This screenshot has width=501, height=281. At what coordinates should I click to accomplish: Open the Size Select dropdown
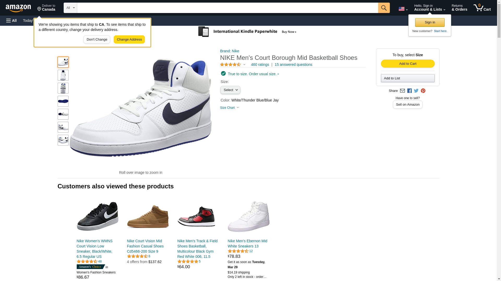tap(230, 90)
